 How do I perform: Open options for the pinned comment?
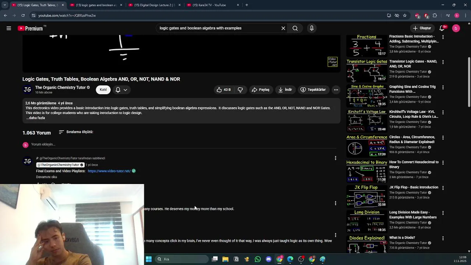(x=335, y=158)
